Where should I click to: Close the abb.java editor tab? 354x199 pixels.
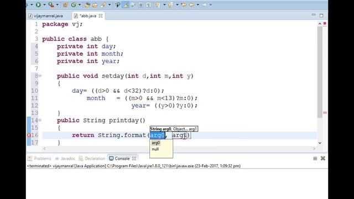click(101, 16)
